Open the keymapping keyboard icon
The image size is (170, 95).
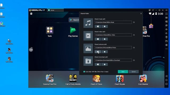[167, 18]
